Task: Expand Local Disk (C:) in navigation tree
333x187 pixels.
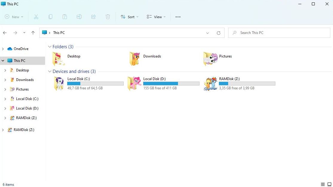Action: coord(5,99)
